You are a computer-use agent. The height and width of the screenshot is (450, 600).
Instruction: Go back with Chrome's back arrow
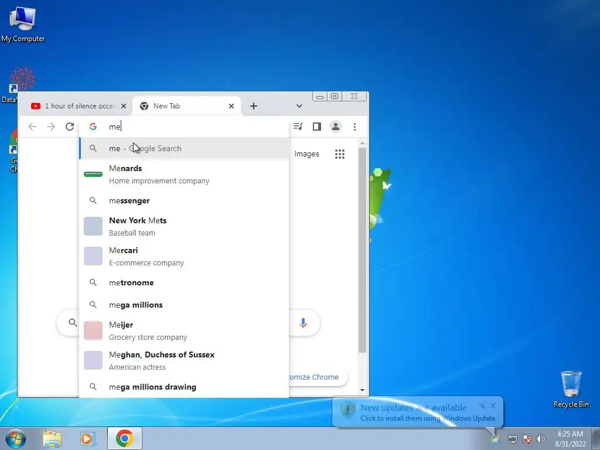[32, 127]
